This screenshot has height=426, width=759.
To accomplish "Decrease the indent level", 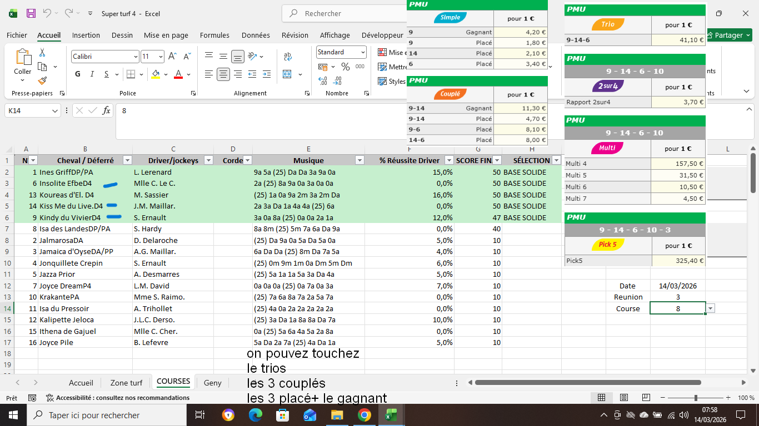I will coord(252,74).
